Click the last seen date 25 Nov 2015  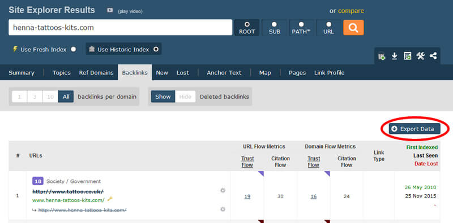point(420,196)
